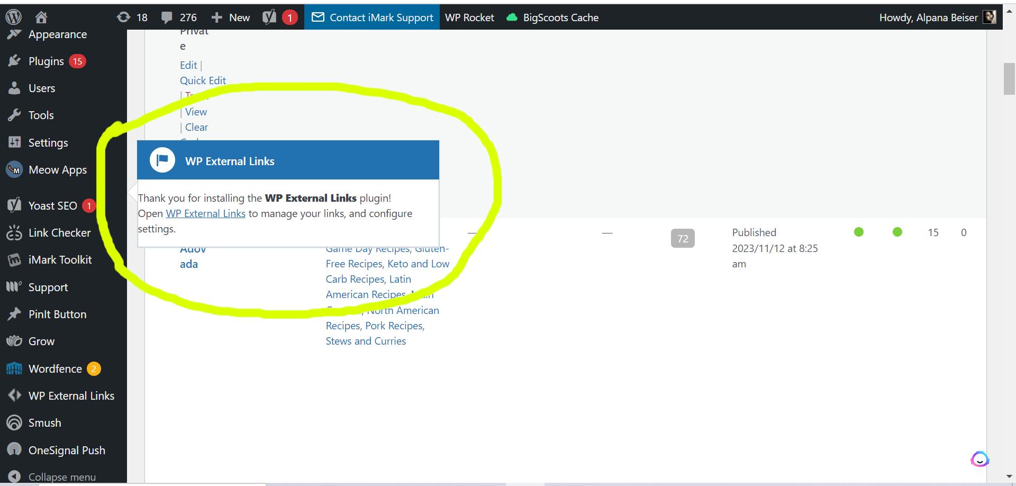Open WP Rocket in admin bar
This screenshot has width=1016, height=486.
point(469,17)
